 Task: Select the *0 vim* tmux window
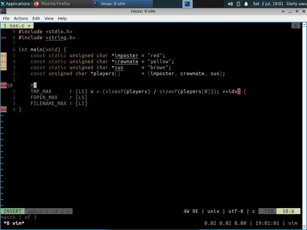click(14, 223)
